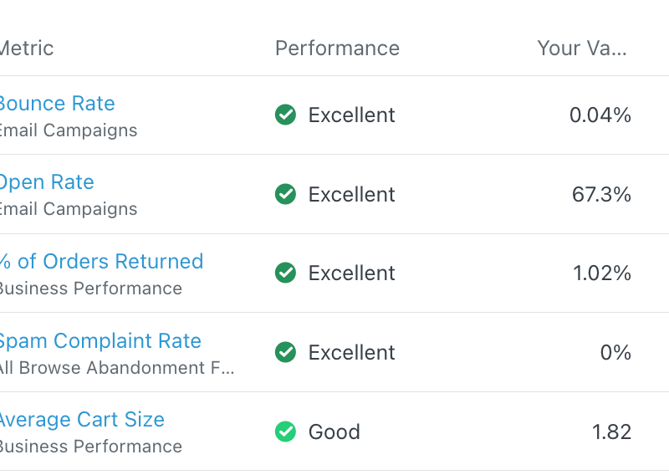This screenshot has width=669, height=475.
Task: Click the All Browse Abandonment subtitle text
Action: (115, 368)
